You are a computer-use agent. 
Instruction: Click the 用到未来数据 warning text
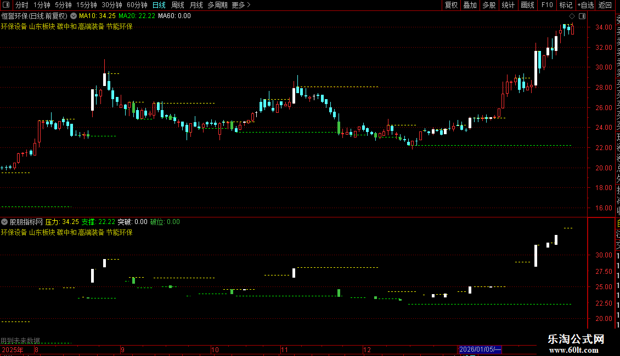pyautogui.click(x=20, y=341)
